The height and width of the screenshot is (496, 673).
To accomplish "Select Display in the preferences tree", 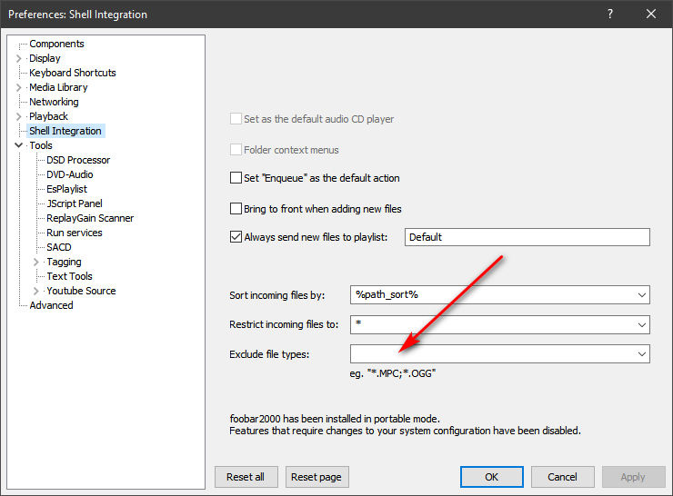I will 45,58.
